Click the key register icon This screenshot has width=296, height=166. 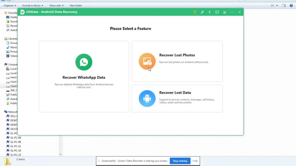point(202,12)
